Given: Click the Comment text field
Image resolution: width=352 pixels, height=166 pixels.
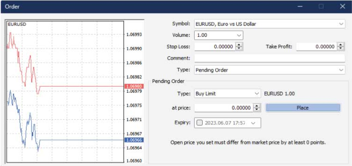Looking at the screenshot, I should [x=269, y=58].
